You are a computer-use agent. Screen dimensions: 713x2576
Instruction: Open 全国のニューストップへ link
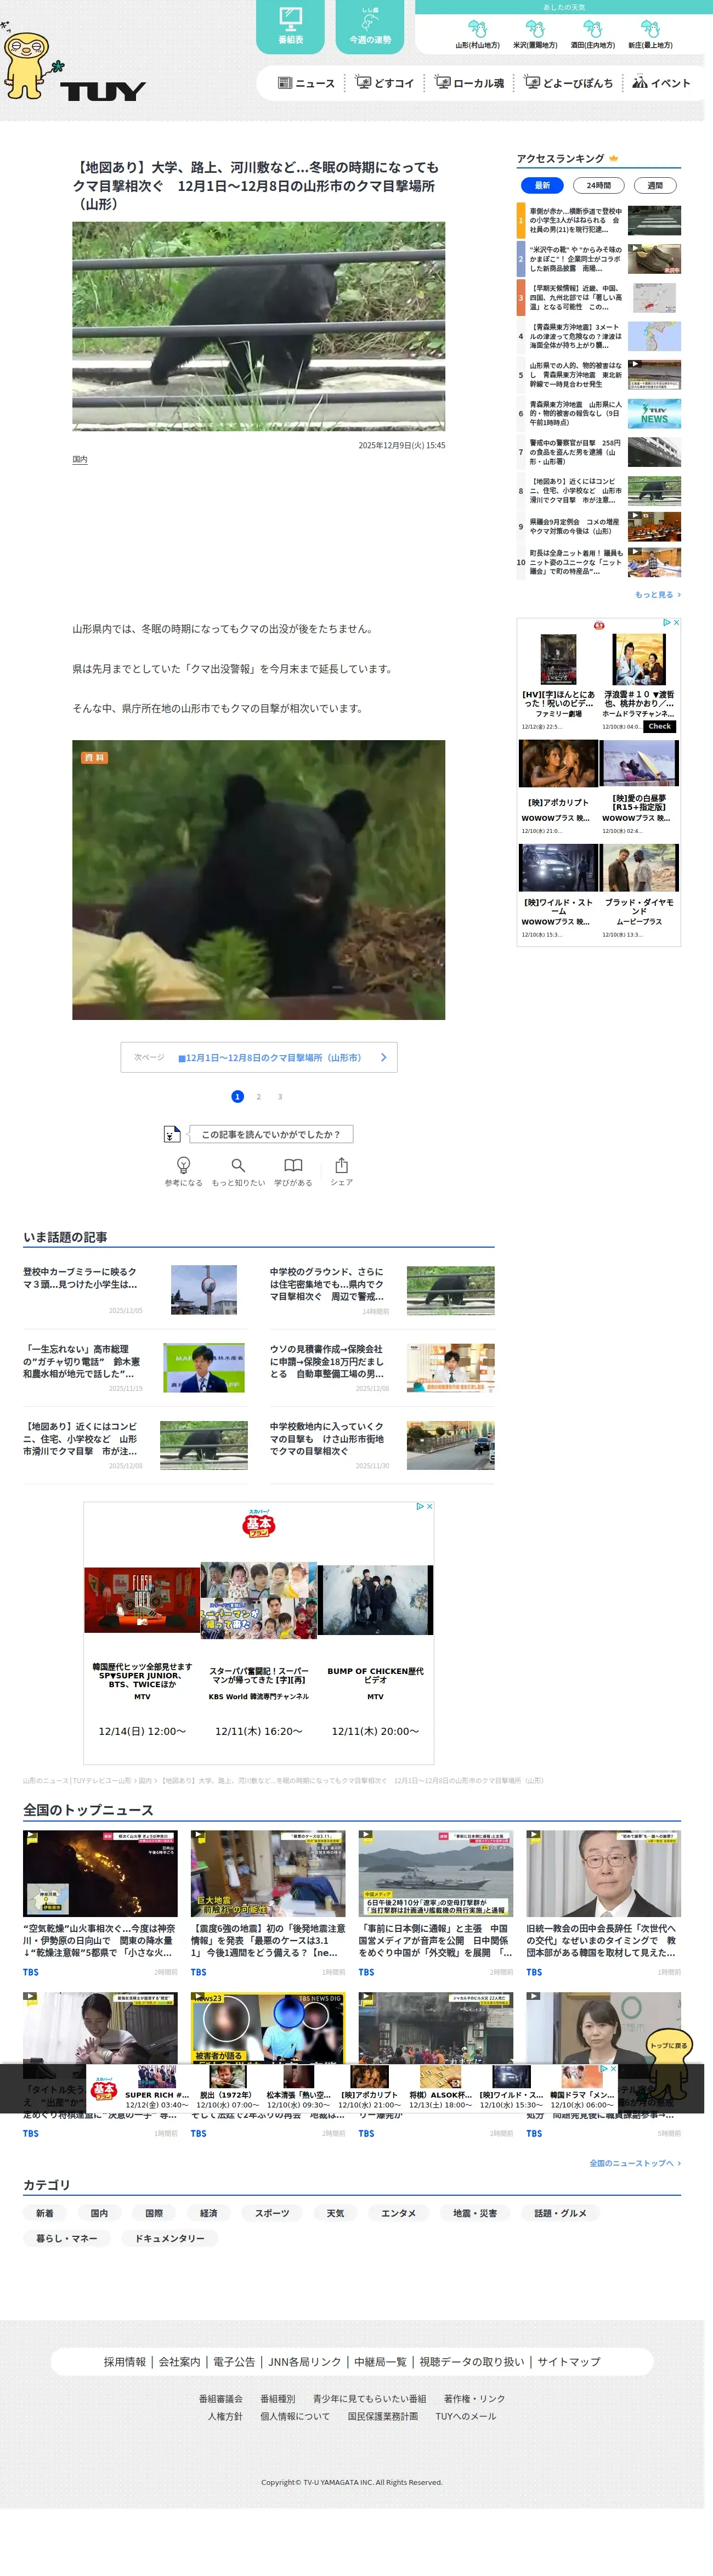pos(635,2163)
